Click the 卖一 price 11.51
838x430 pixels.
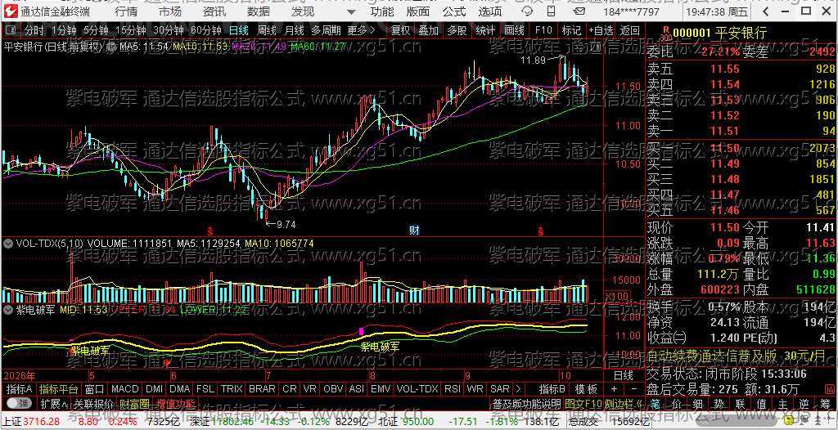pyautogui.click(x=725, y=130)
